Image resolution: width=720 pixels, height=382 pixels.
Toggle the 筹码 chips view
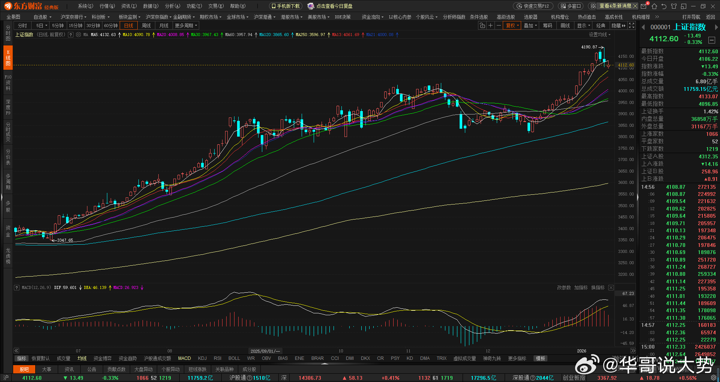tap(548, 26)
